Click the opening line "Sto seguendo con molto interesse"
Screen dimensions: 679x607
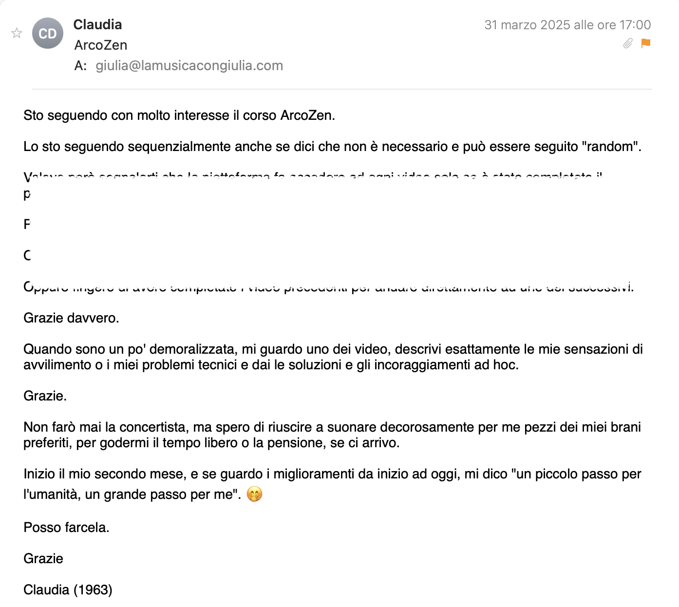(x=179, y=115)
